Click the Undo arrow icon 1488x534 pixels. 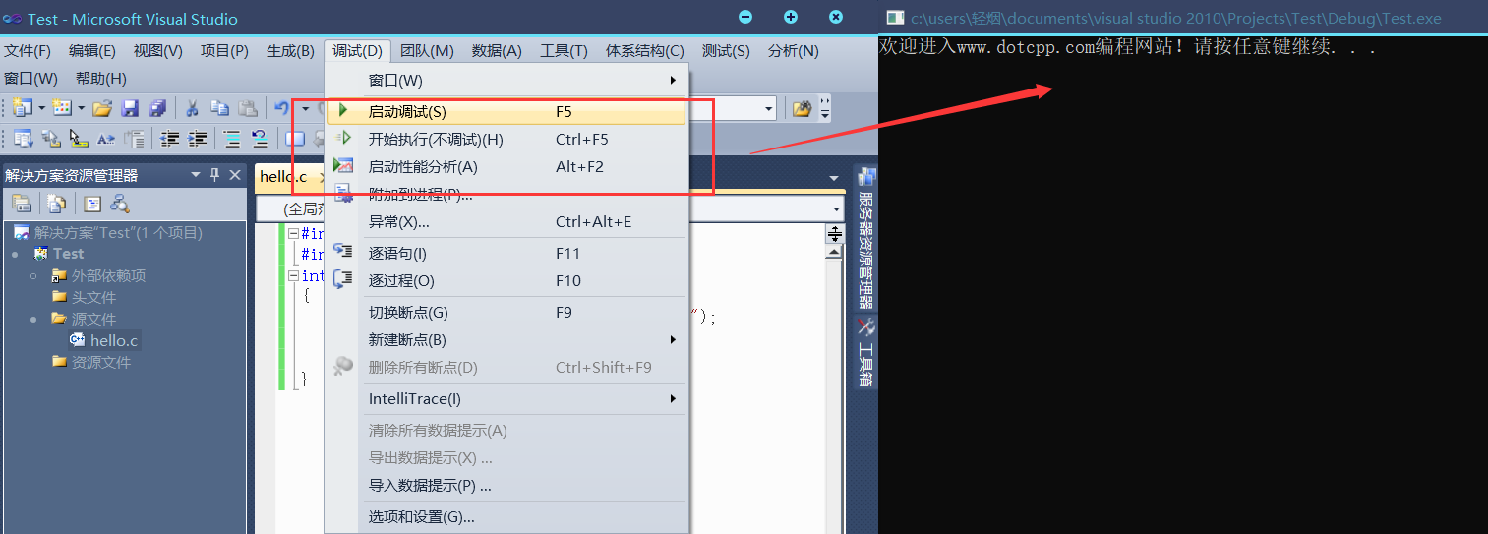[x=282, y=108]
